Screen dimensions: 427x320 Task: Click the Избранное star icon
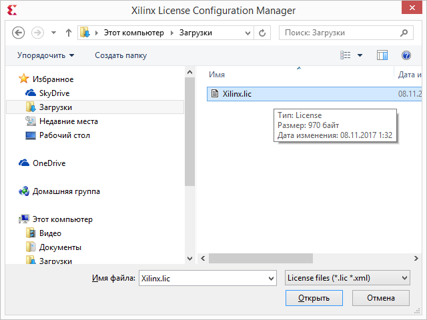(24, 79)
